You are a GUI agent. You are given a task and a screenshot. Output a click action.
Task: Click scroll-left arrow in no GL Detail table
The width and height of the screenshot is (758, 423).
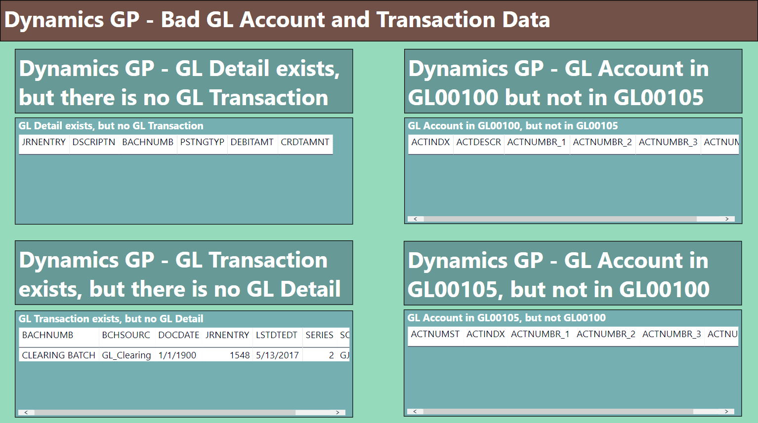point(26,412)
